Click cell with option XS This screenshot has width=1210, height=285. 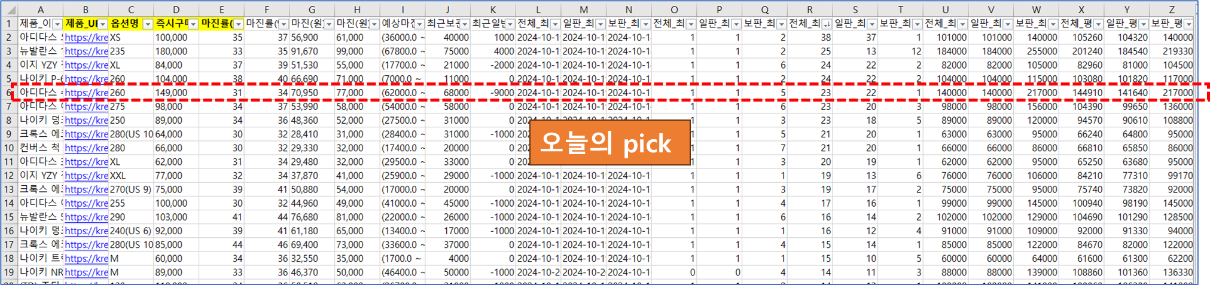coord(131,38)
